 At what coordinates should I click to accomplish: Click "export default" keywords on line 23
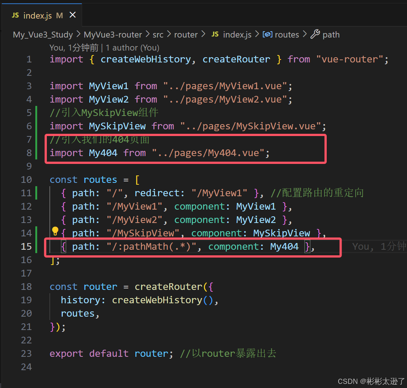[89, 353]
